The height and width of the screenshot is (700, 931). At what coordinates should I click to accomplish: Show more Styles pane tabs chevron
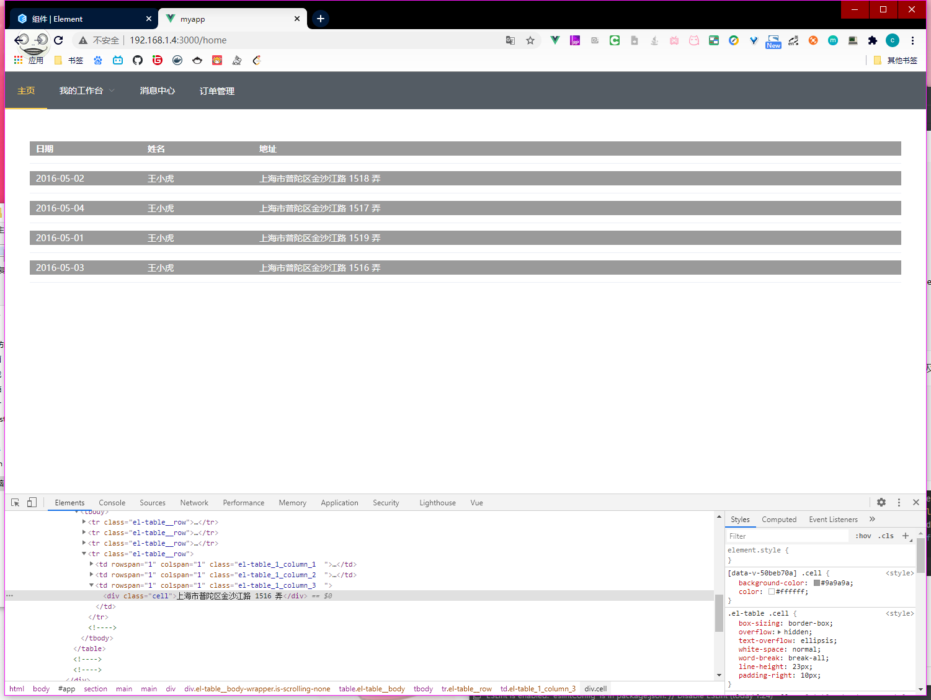click(x=872, y=520)
